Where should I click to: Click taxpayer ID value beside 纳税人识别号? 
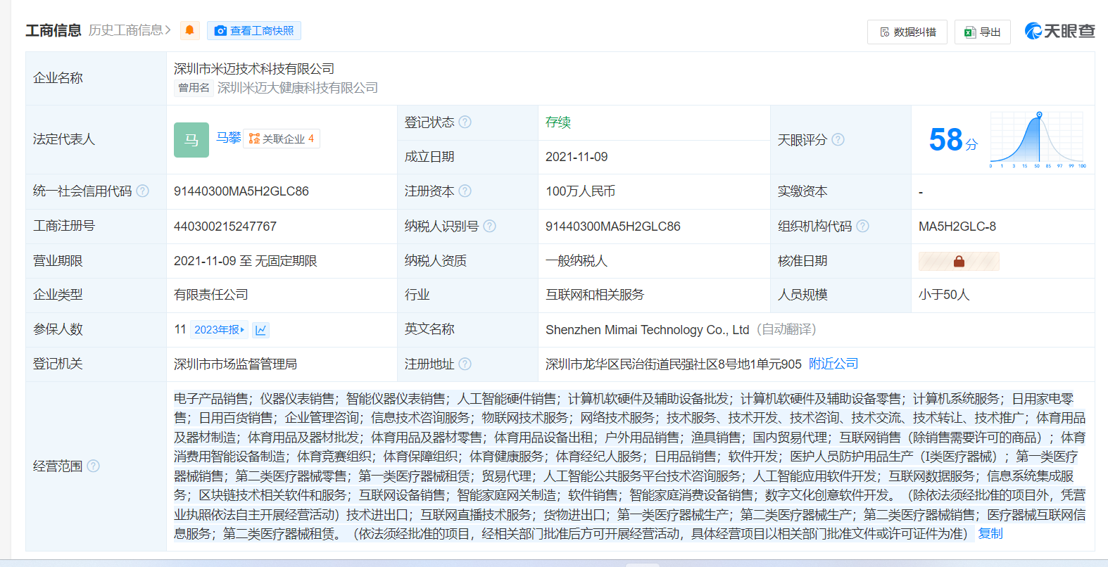(613, 226)
